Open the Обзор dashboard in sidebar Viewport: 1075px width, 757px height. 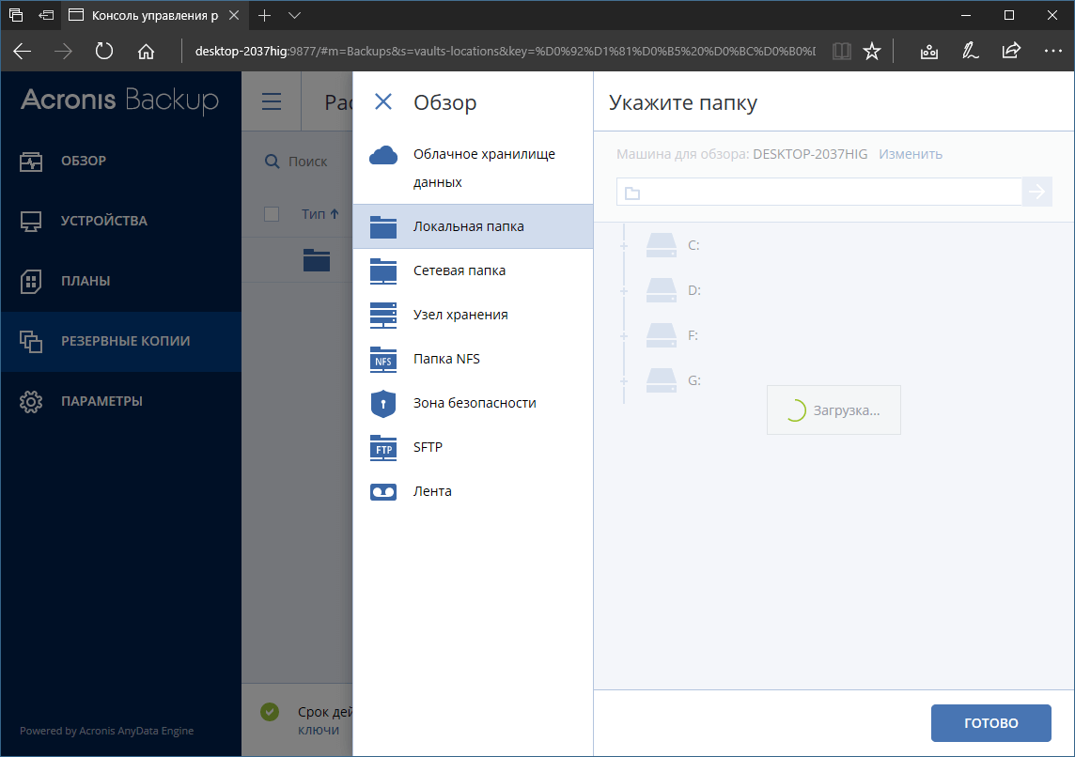120,161
